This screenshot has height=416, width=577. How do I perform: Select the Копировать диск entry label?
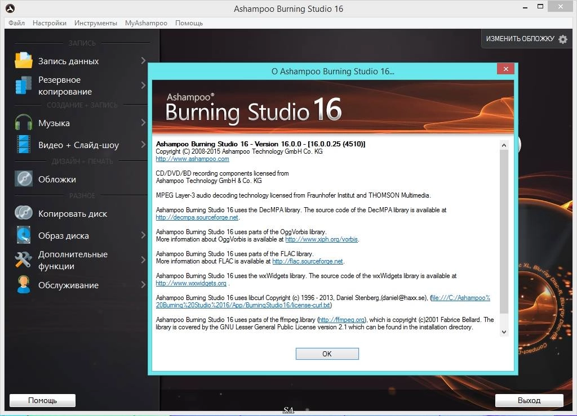(73, 213)
